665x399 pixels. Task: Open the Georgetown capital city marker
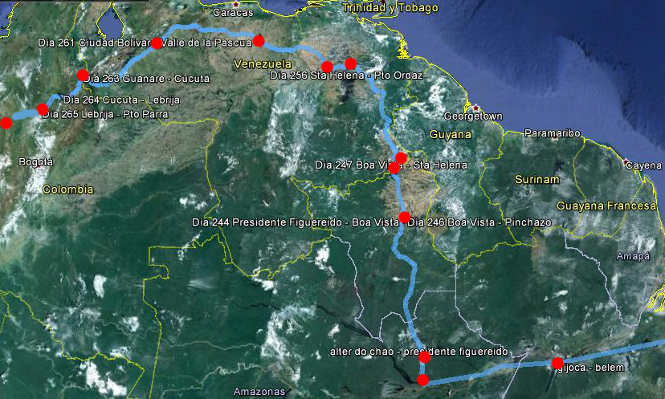coord(476,106)
